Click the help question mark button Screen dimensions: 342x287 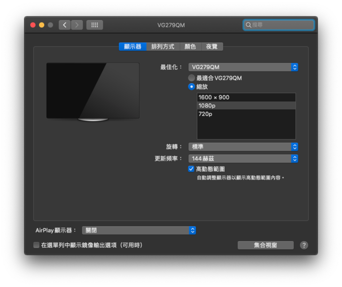[x=304, y=245]
